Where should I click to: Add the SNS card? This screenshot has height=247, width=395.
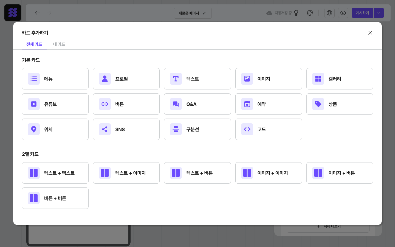click(126, 129)
